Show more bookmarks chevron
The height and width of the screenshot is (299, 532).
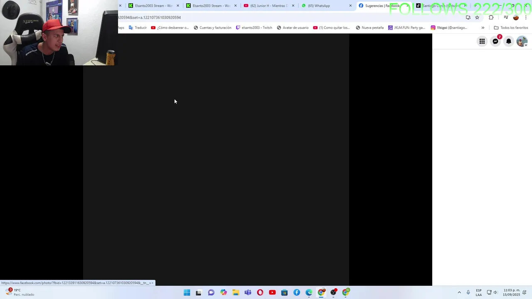tap(483, 28)
